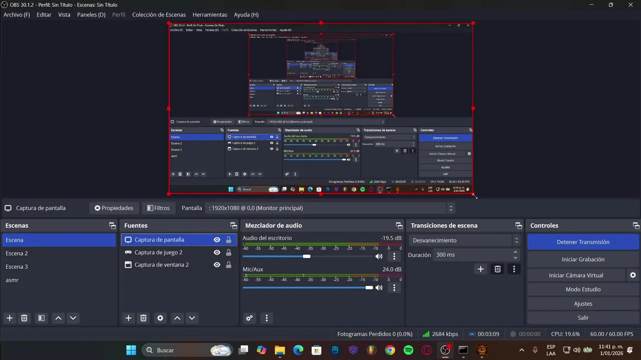The height and width of the screenshot is (360, 641).
Task: Remove the scene transition with trash icon
Action: click(497, 269)
